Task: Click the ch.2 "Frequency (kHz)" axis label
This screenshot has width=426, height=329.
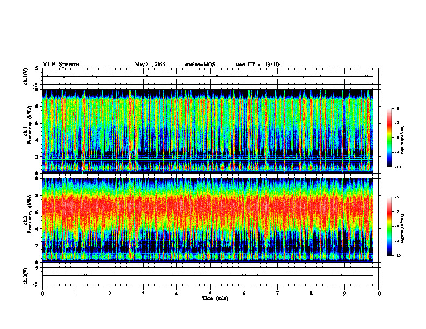Action: point(30,214)
